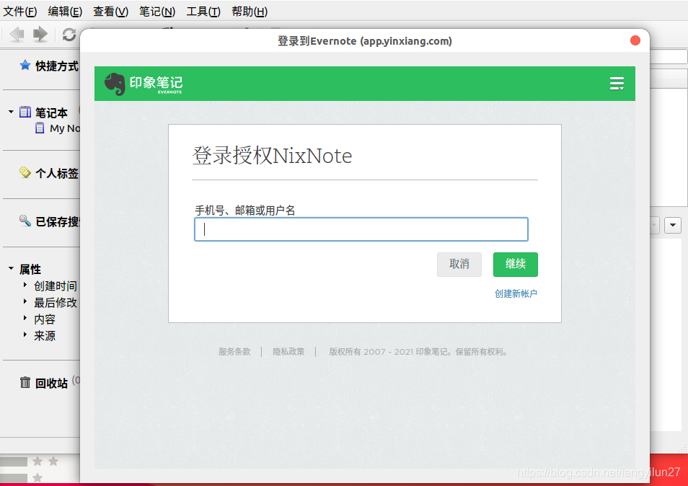Collapse the 笔记本 section
The image size is (688, 486).
10,112
